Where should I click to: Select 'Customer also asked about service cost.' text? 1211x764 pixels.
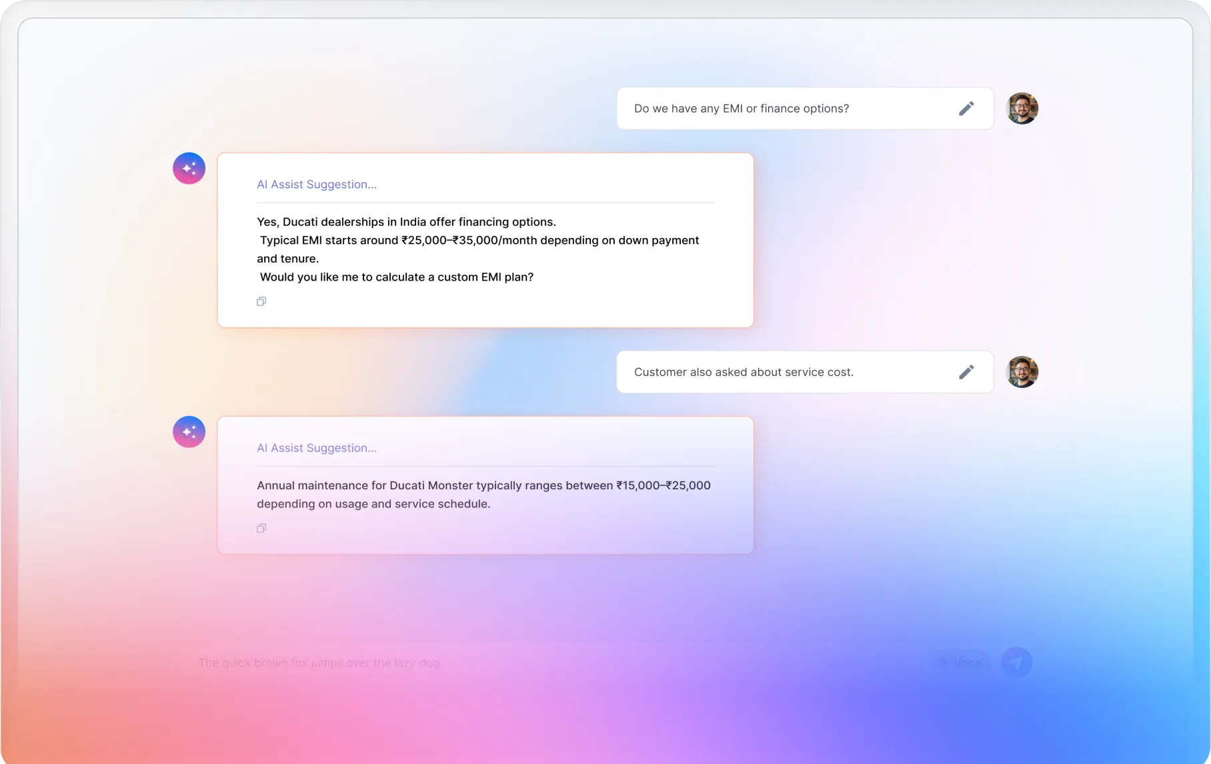(744, 372)
